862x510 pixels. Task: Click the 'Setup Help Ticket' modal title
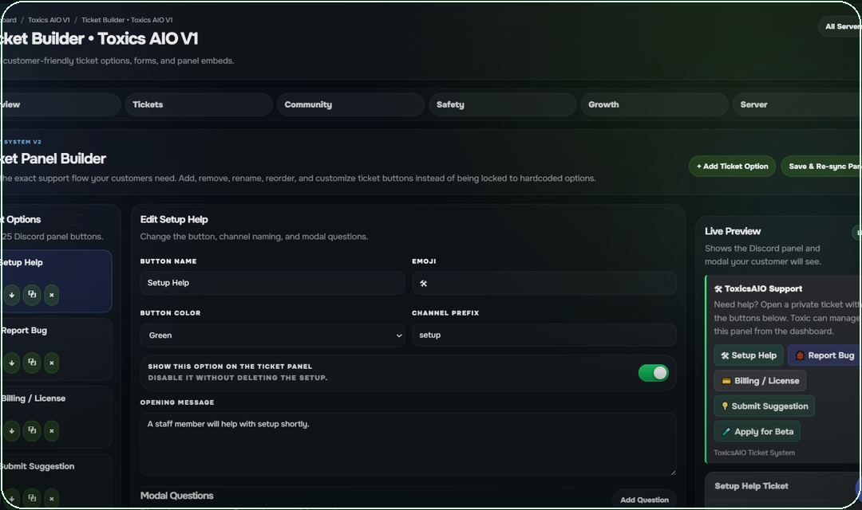[x=752, y=486]
